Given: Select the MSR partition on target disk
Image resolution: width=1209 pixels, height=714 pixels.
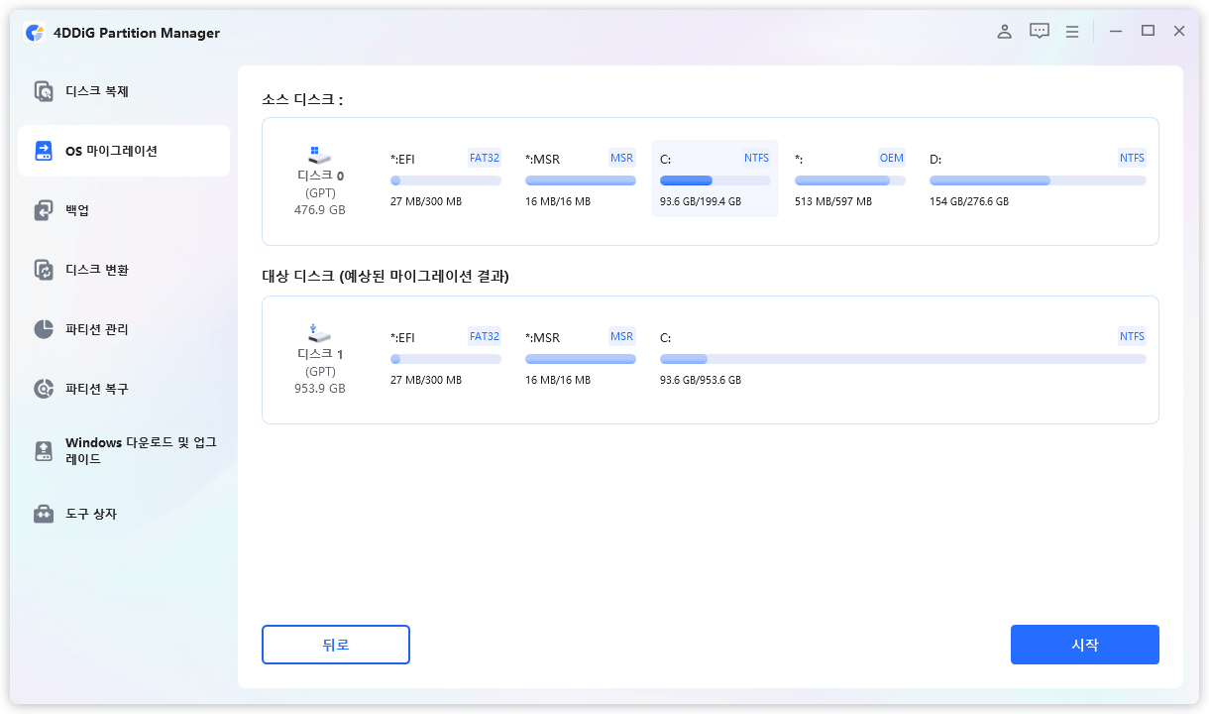Looking at the screenshot, I should (581, 358).
